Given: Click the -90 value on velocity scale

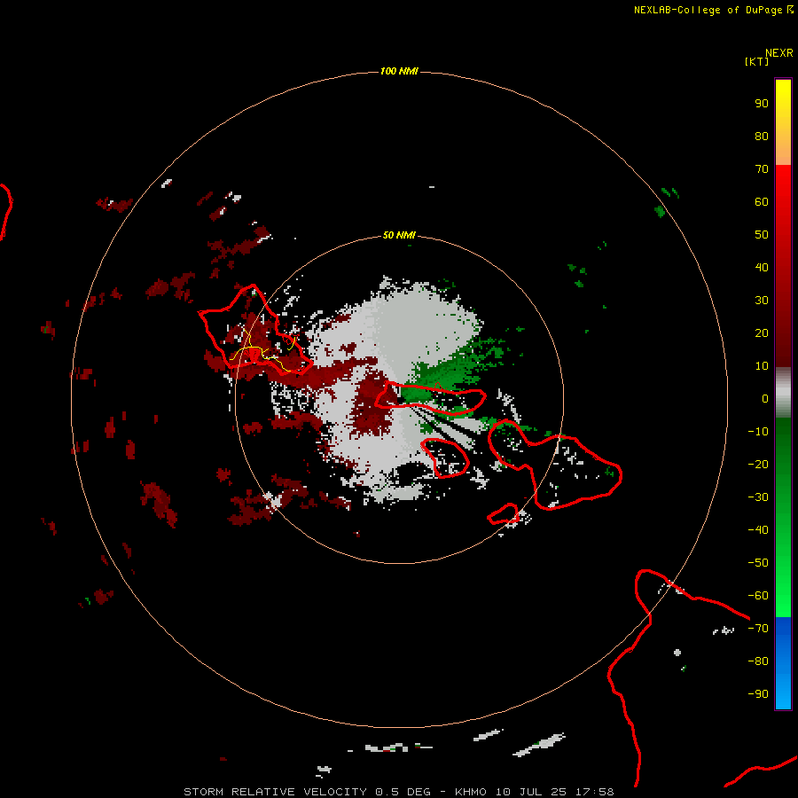Looking at the screenshot, I should point(758,694).
